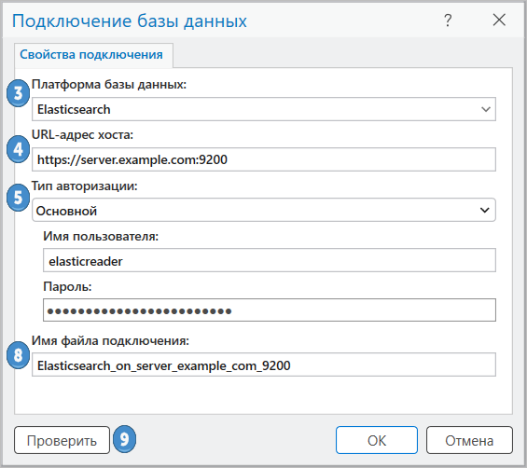
Task: Close the database connection dialog
Action: click(499, 20)
